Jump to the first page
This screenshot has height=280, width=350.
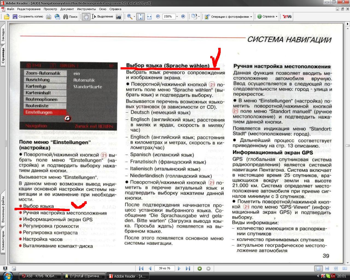(141, 269)
